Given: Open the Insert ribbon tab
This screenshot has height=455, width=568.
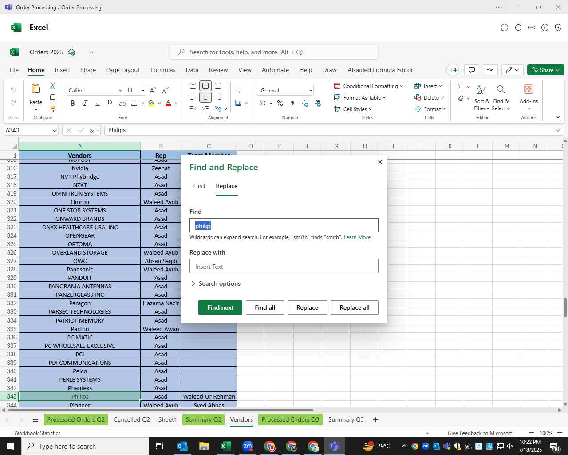Looking at the screenshot, I should (63, 70).
